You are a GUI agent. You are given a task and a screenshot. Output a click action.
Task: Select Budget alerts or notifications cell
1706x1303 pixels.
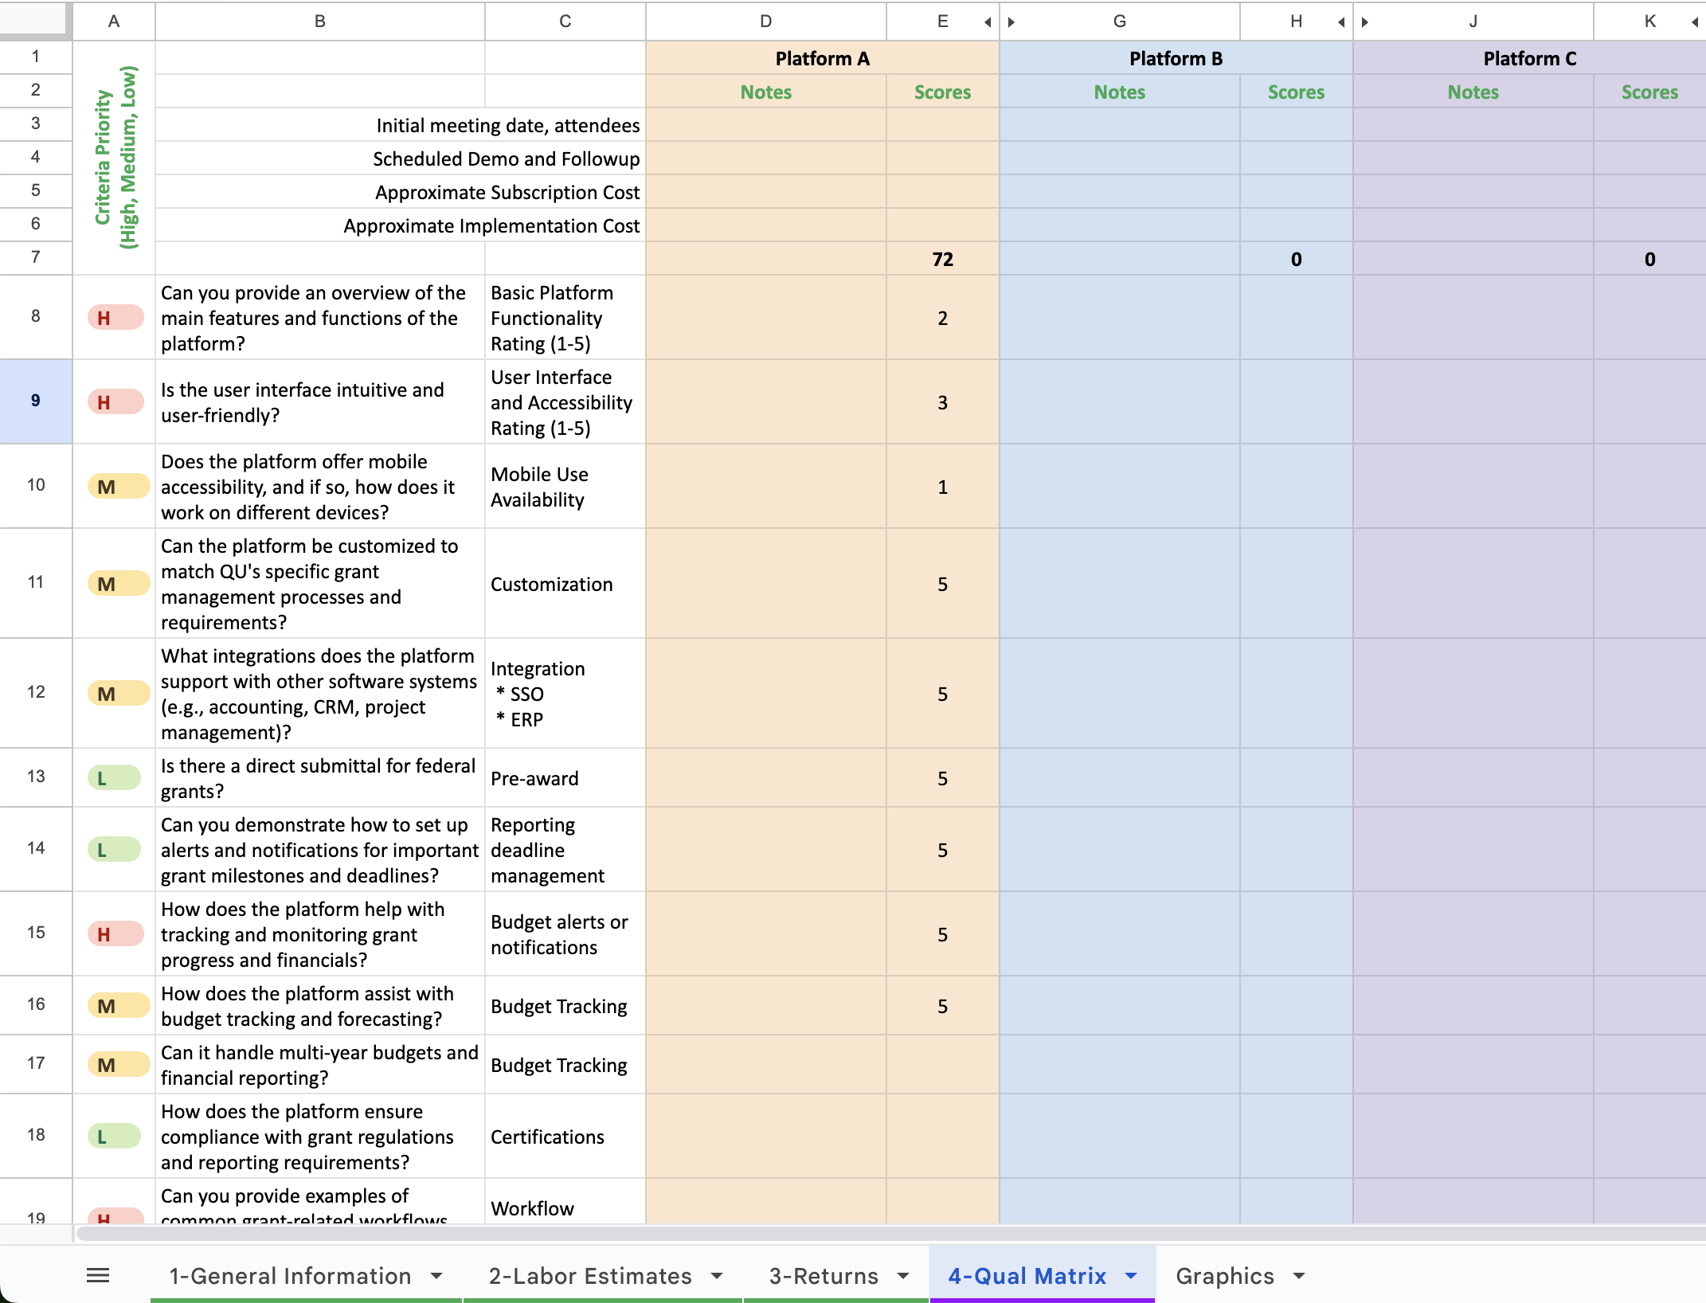(x=565, y=934)
